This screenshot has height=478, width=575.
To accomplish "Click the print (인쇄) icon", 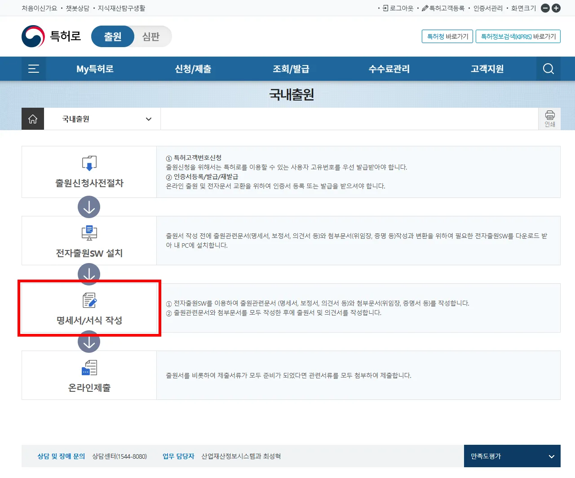I will tap(549, 118).
